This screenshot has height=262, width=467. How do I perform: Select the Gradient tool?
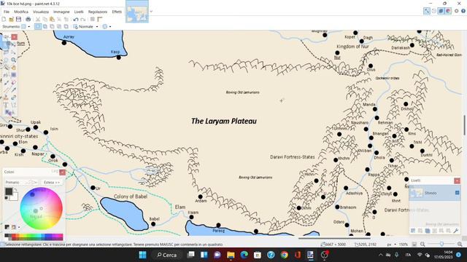click(13, 75)
